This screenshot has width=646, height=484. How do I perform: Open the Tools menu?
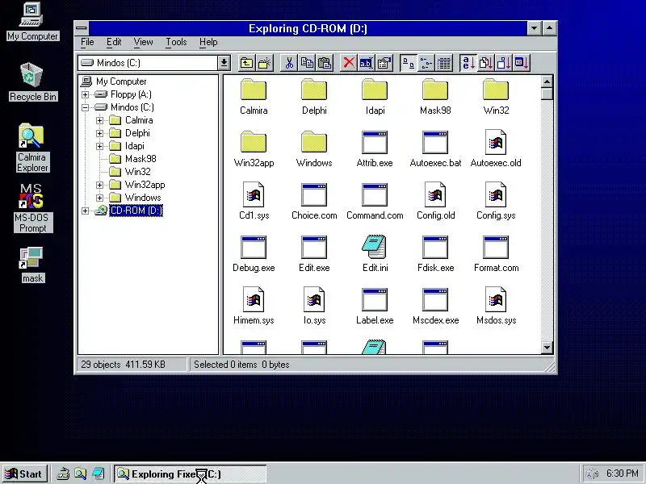(x=176, y=42)
